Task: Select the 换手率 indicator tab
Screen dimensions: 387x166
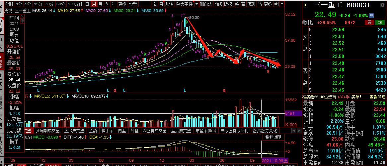Action: point(108,131)
